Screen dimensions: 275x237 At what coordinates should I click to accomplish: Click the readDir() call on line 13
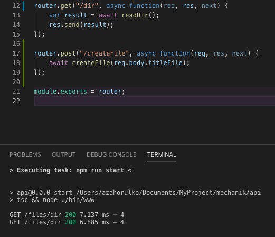(x=140, y=15)
